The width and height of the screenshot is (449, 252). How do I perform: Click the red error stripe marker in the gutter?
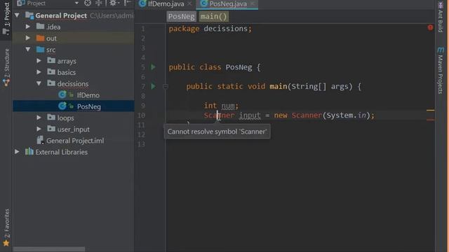(x=430, y=120)
